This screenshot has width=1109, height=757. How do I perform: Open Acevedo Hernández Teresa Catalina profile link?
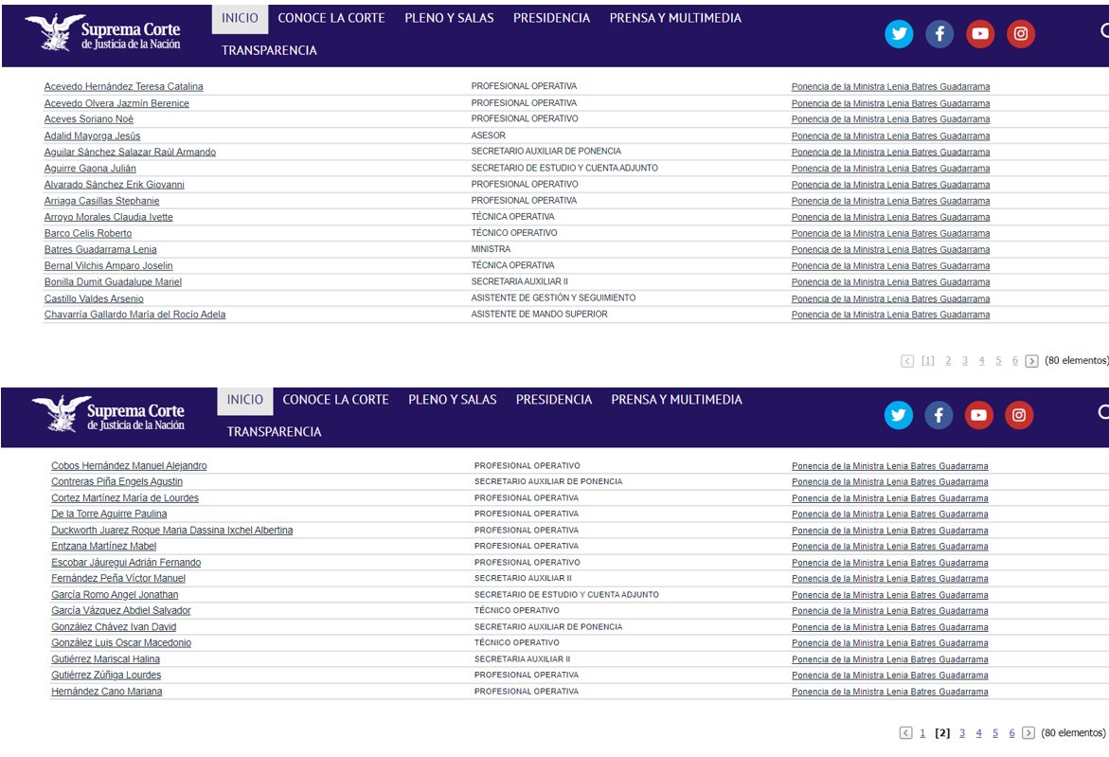[124, 86]
